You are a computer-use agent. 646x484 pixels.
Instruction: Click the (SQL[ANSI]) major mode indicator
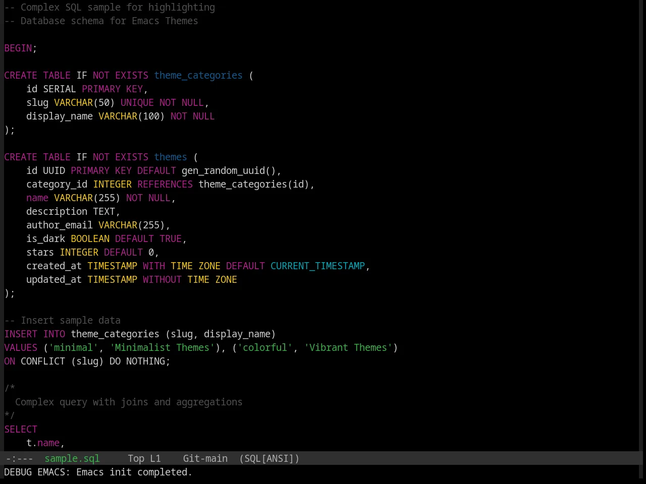tap(269, 458)
